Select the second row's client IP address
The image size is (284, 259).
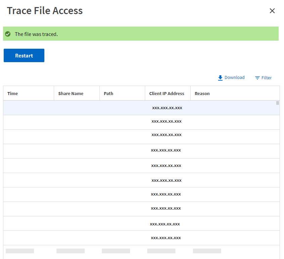point(166,121)
